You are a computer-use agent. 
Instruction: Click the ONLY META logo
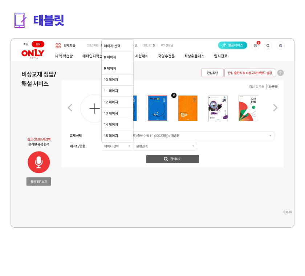[33, 54]
